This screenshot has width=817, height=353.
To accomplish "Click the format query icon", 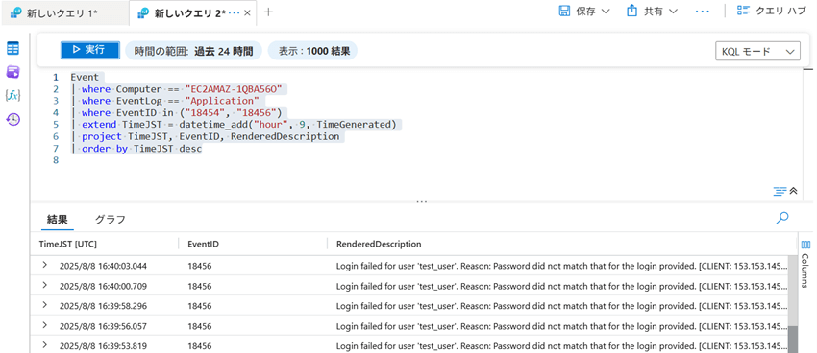I will tap(780, 191).
